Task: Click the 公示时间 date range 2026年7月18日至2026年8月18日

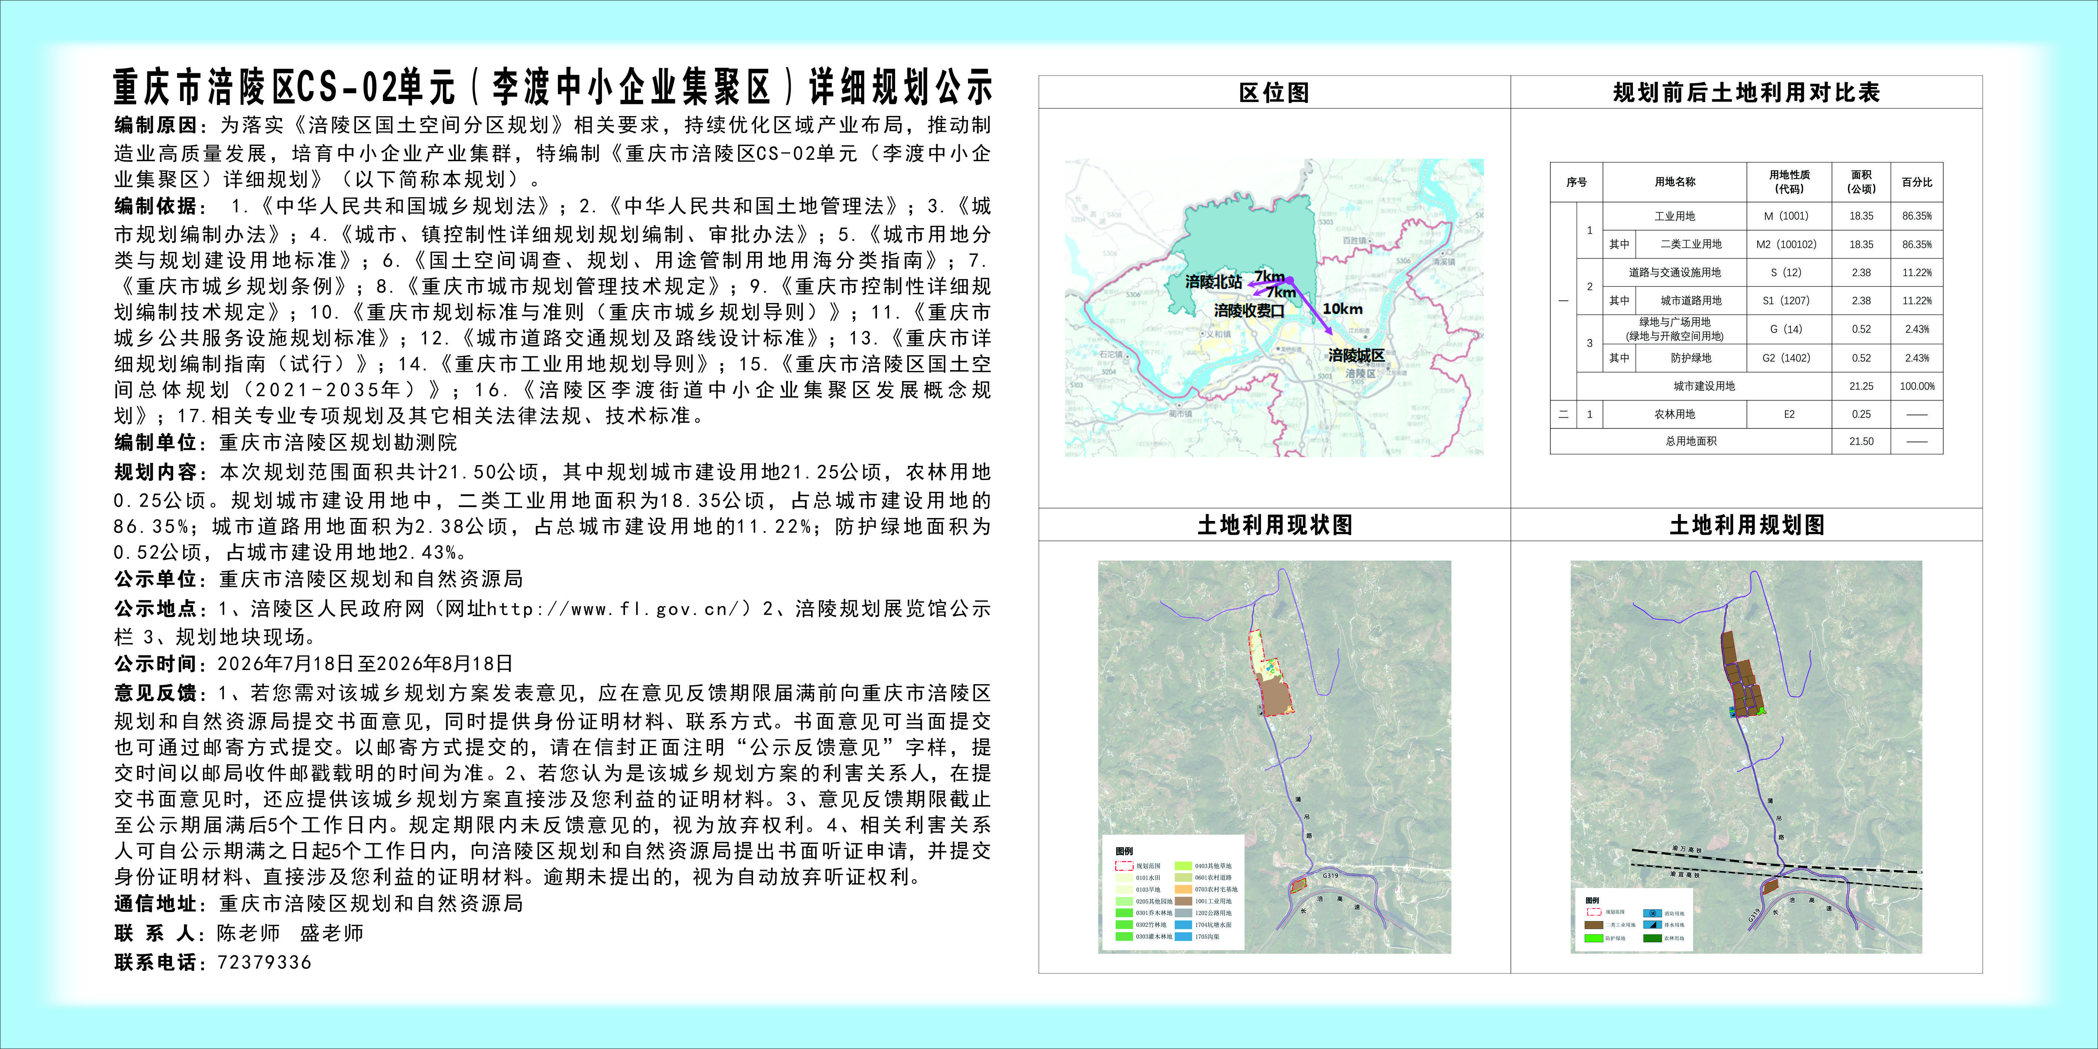Action: 366,664
